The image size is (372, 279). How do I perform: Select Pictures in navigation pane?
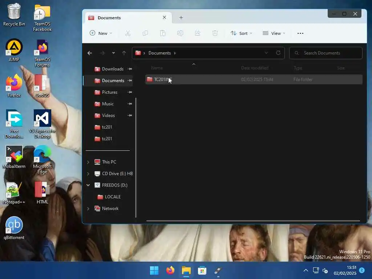[109, 92]
